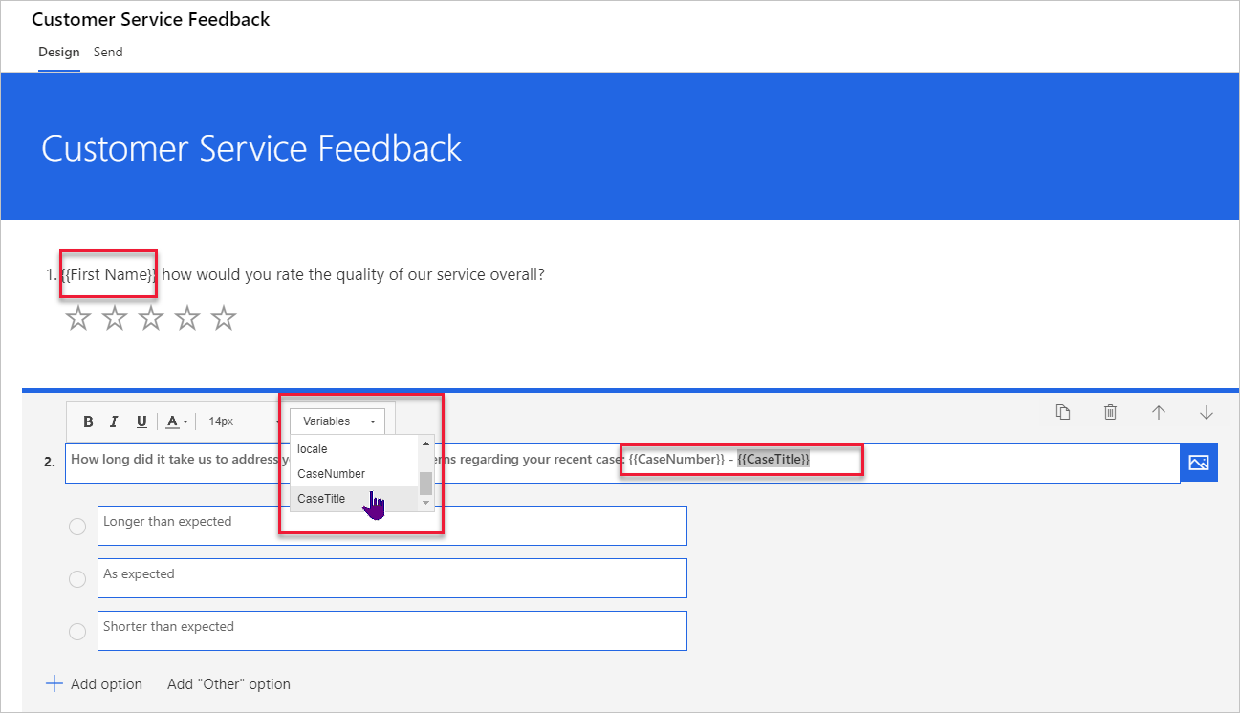Click the {{CaseNumber}} placeholder in question 2
The height and width of the screenshot is (713, 1240).
[x=677, y=460]
